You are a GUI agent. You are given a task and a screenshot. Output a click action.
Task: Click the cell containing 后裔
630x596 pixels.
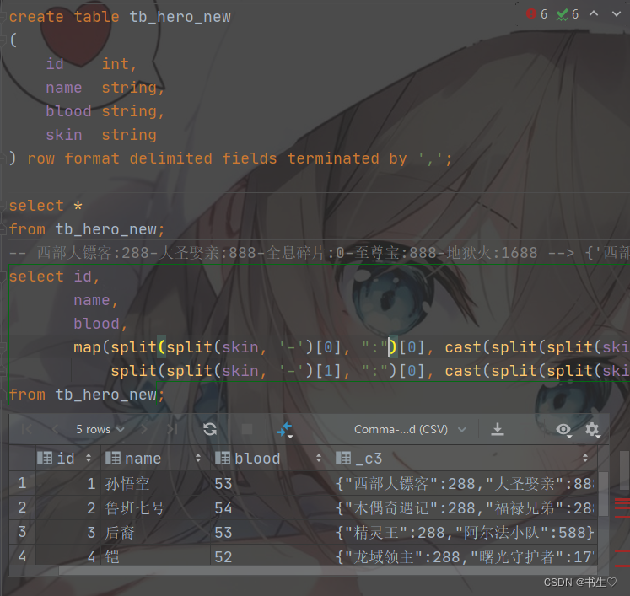(155, 532)
